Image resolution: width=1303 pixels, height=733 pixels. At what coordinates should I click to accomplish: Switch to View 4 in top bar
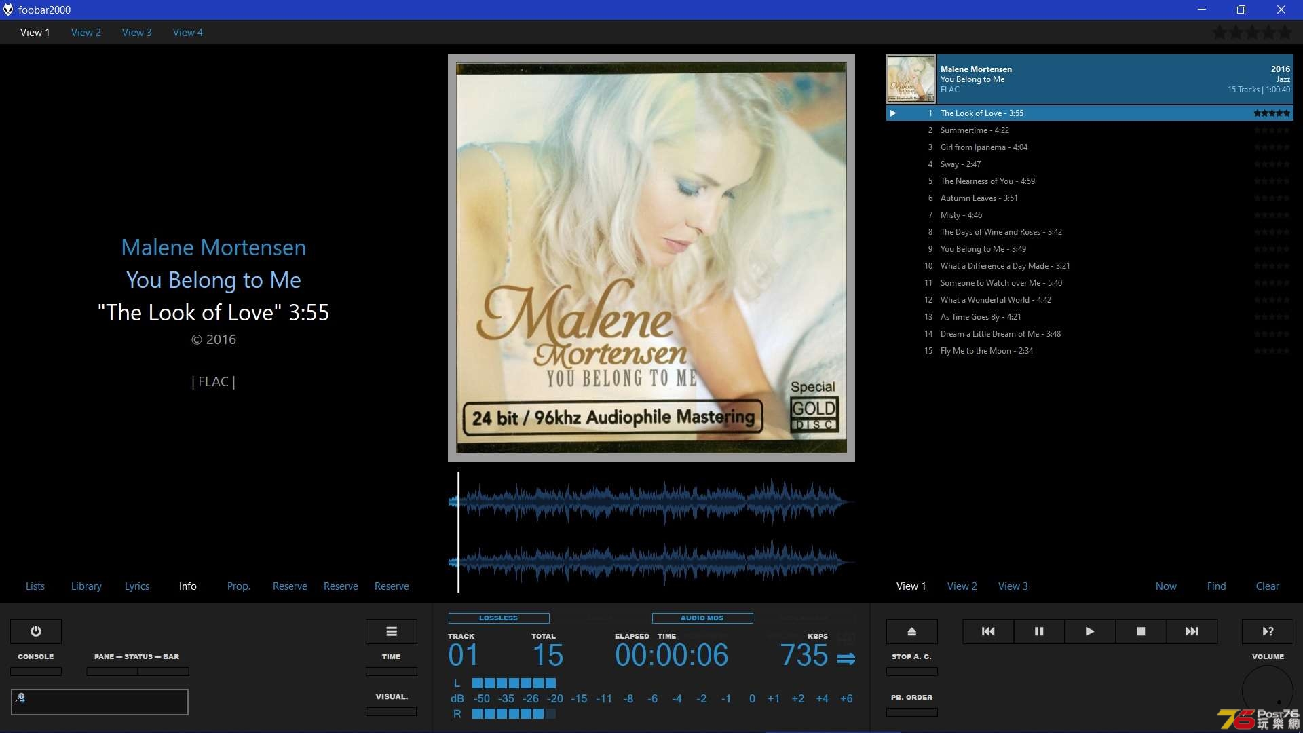coord(188,32)
